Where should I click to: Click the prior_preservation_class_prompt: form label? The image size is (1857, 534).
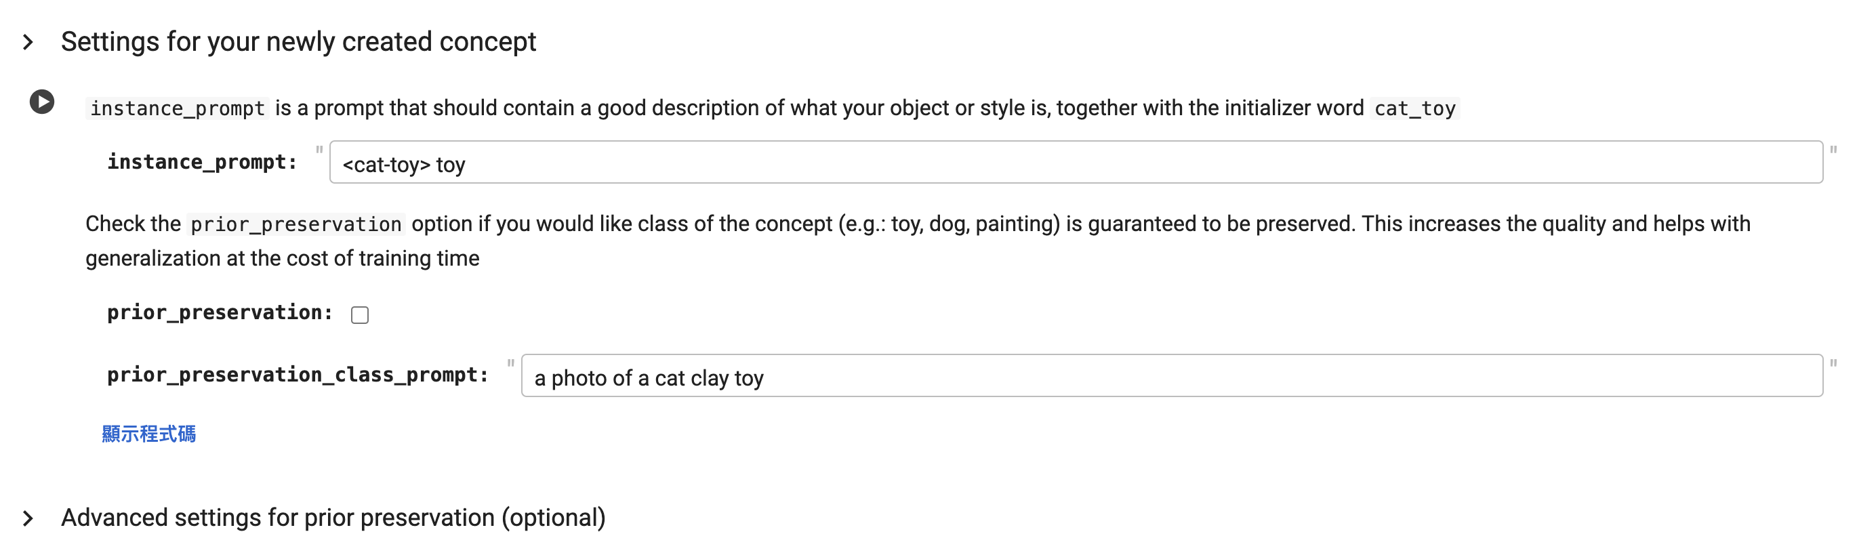pyautogui.click(x=298, y=375)
